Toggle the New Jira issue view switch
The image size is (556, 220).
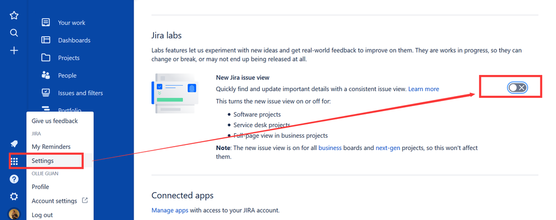518,88
